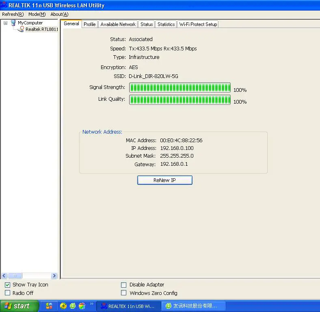Select Realtek RTL8811 adapter tree item

pyautogui.click(x=42, y=29)
